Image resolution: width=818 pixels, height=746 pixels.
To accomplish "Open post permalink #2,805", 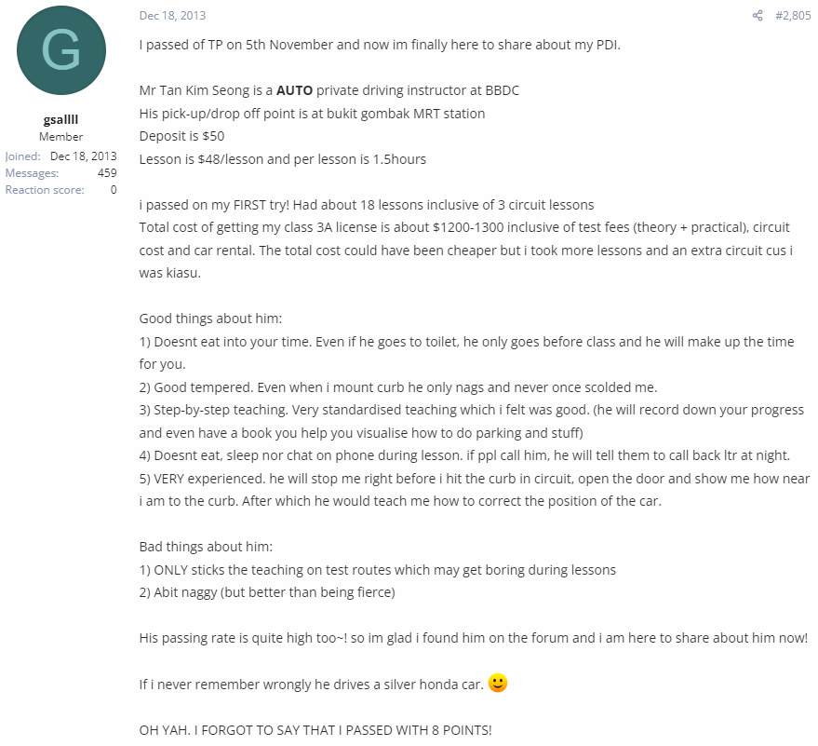I will (793, 16).
